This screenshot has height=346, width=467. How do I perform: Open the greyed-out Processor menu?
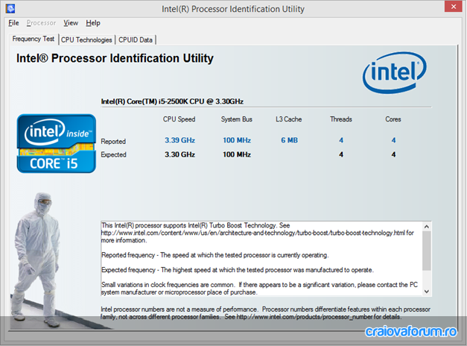coord(41,23)
